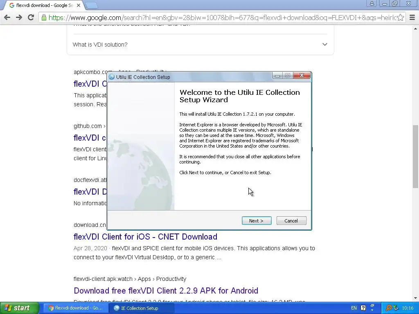Click the Windows Start button
This screenshot has width=419, height=314.
tap(19, 308)
